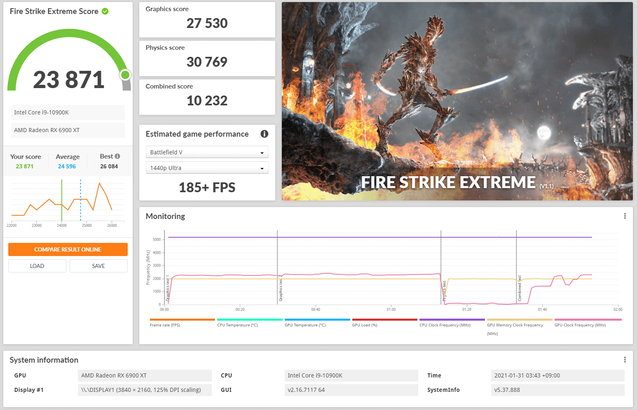
Task: Click COMPARE RESULT ONLINE button
Action: coord(68,249)
